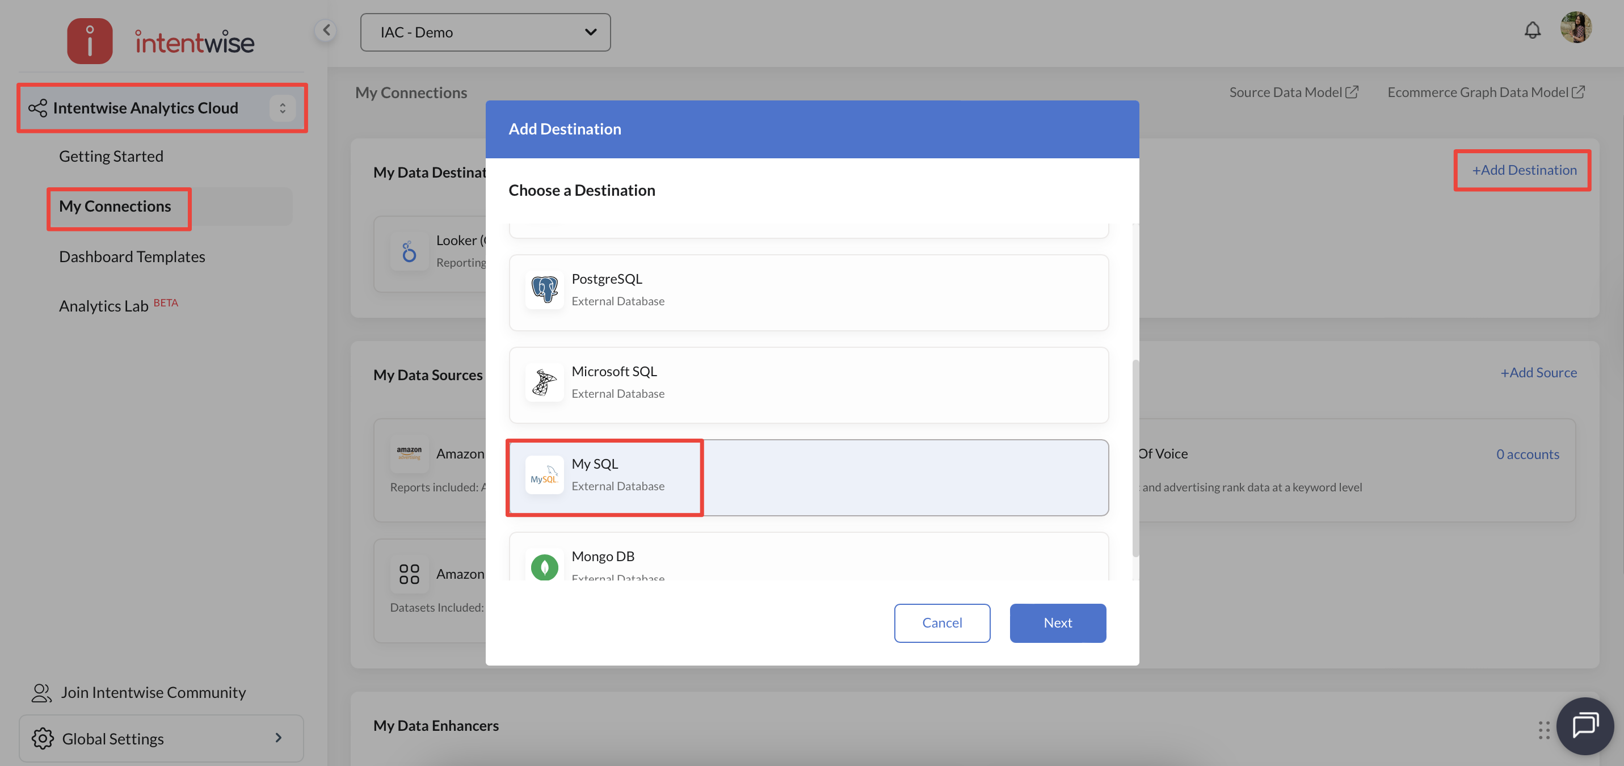Open the IAC - Demo account dropdown
Image resolution: width=1624 pixels, height=766 pixels.
click(x=485, y=32)
